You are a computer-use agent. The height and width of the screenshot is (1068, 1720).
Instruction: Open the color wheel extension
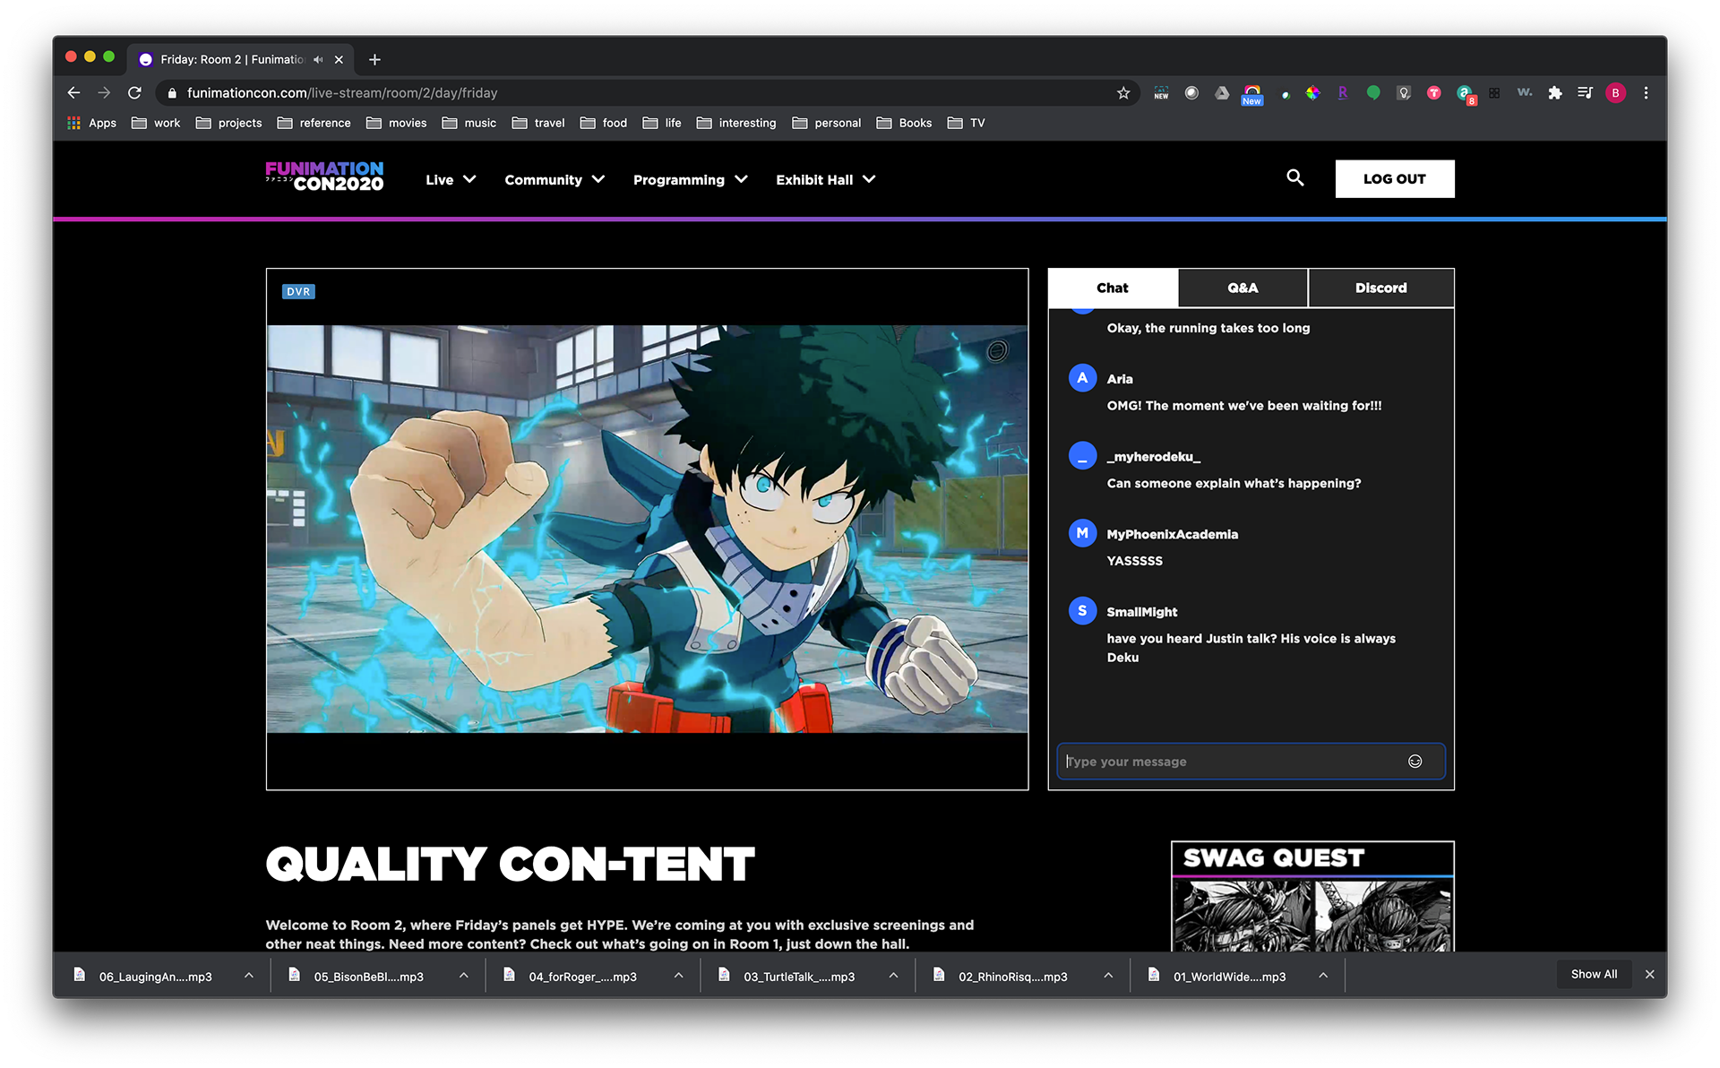click(1312, 93)
